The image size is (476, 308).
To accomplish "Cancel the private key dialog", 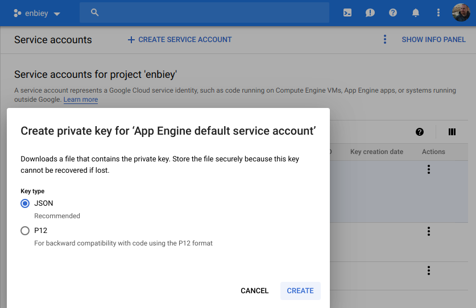I will click(x=254, y=291).
